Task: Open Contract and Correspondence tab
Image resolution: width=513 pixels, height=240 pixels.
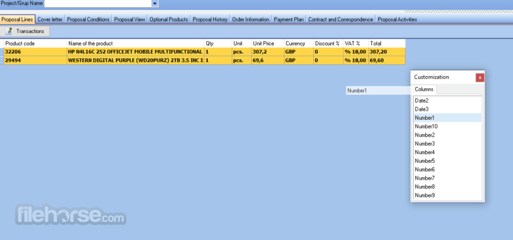Action: 341,20
